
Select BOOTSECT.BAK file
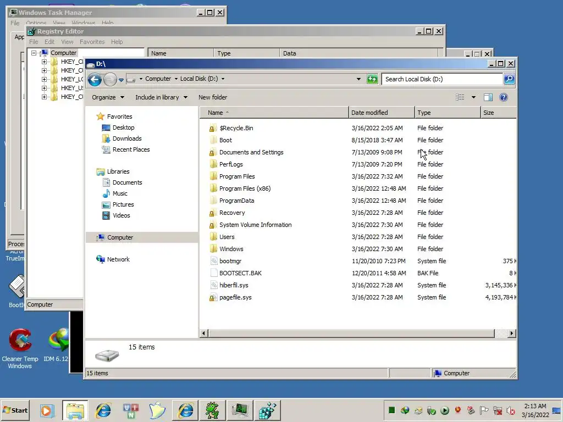pos(240,273)
